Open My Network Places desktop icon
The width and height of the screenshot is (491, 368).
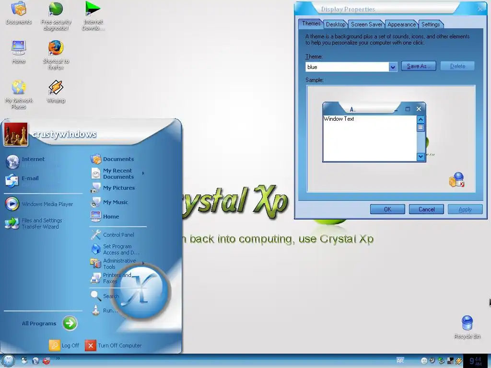[x=19, y=94]
